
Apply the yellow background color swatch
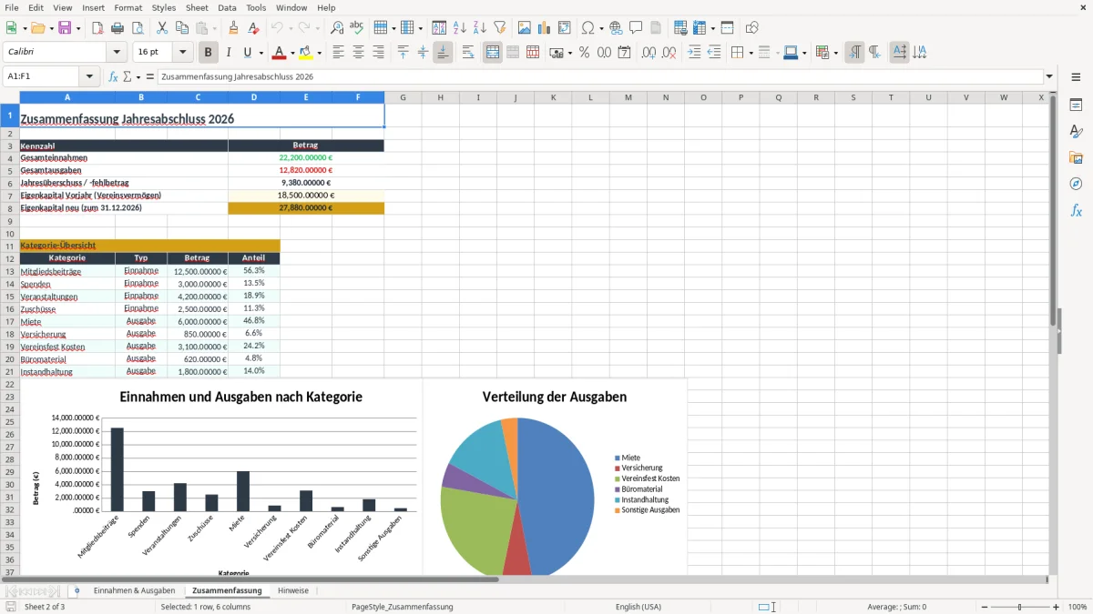pos(305,53)
